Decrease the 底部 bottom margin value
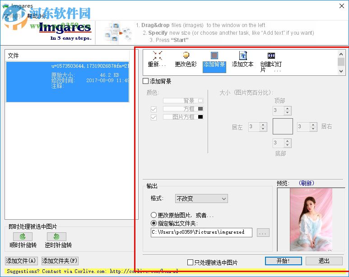The height and width of the screenshot is (277, 349). (x=287, y=145)
